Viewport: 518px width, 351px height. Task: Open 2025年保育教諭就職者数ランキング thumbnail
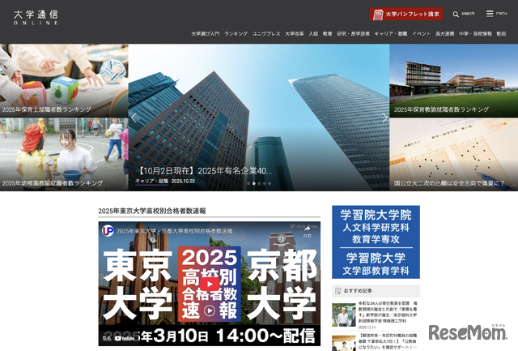(x=453, y=81)
